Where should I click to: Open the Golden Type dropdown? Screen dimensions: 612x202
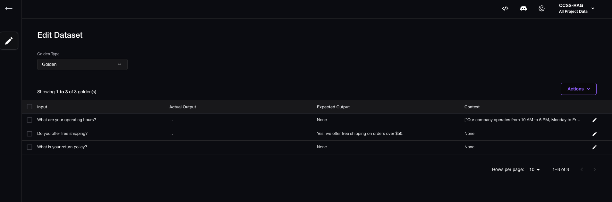(x=82, y=64)
